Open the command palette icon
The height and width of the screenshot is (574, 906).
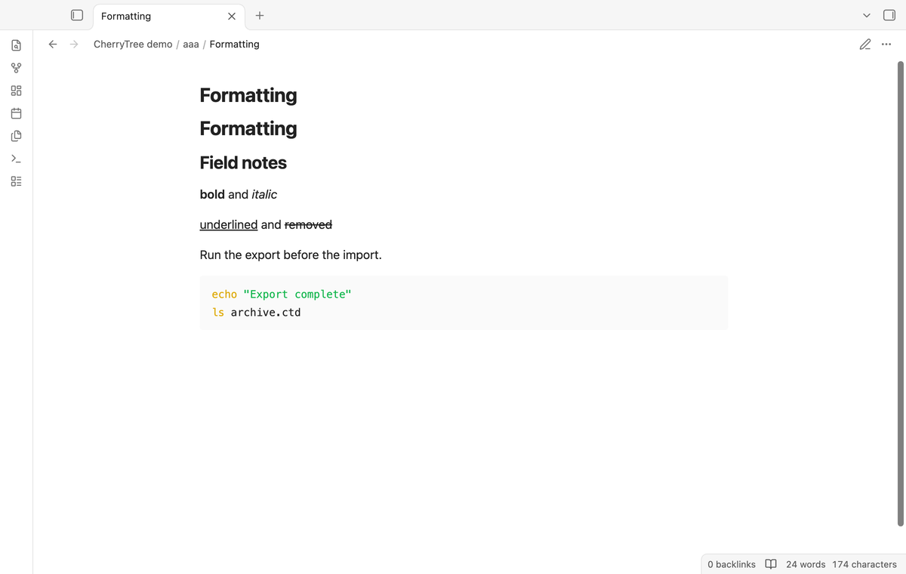pyautogui.click(x=16, y=159)
